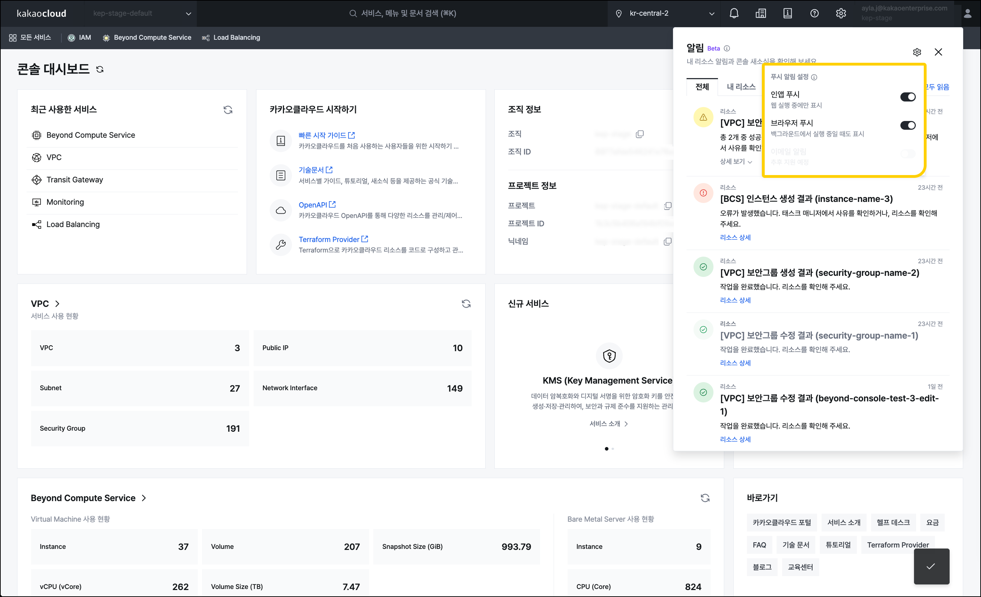Click the FAQ shortcut
This screenshot has height=597, width=981.
(x=759, y=545)
